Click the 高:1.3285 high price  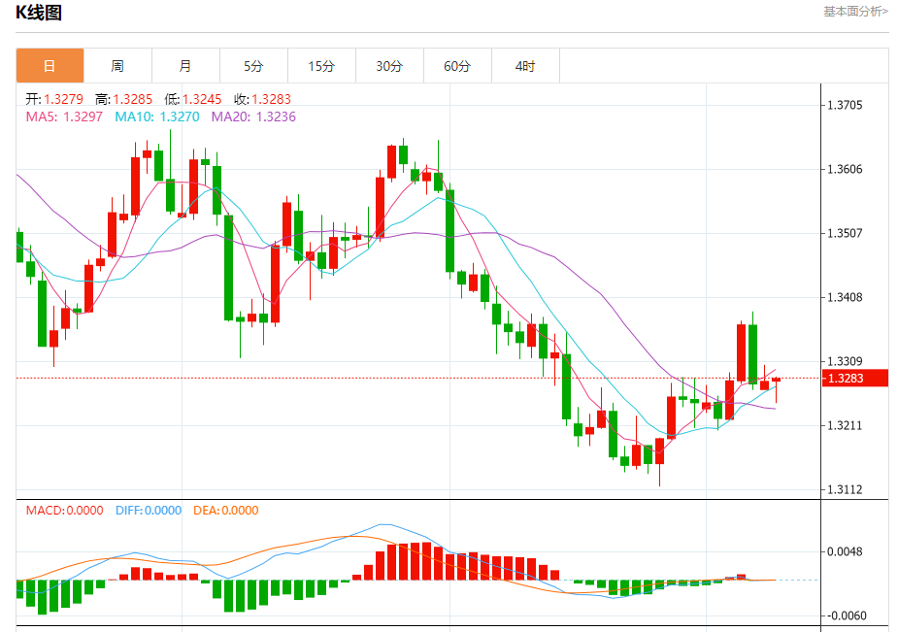point(123,99)
